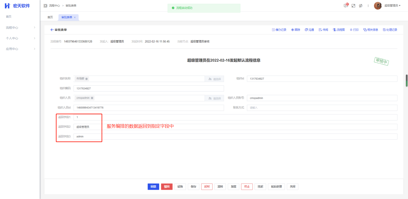Expand 应用中心 sidebar menu
The image size is (408, 199).
(x=20, y=49)
